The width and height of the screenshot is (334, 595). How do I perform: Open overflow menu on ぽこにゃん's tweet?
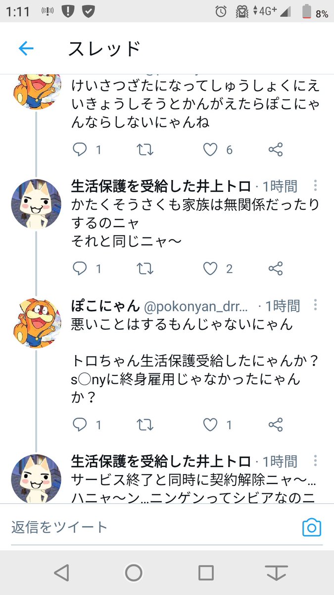pyautogui.click(x=315, y=305)
